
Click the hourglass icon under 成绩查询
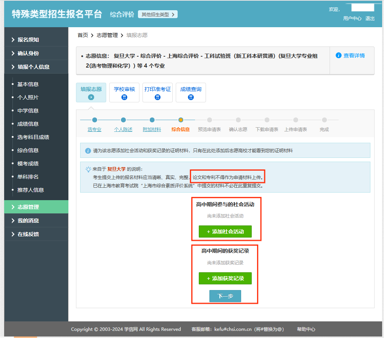(191, 97)
